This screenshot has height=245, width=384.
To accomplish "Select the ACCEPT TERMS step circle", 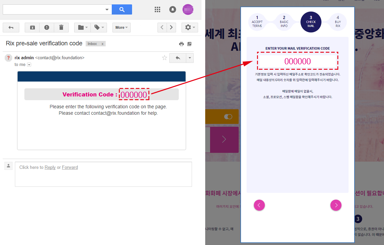I will [x=257, y=22].
